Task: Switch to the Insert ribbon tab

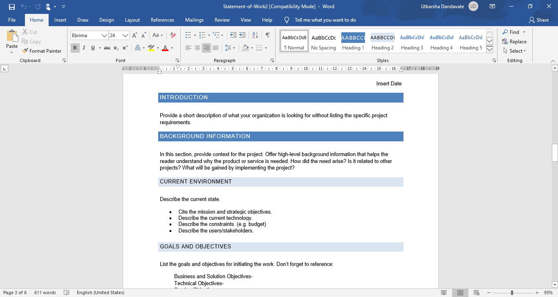Action: click(60, 20)
